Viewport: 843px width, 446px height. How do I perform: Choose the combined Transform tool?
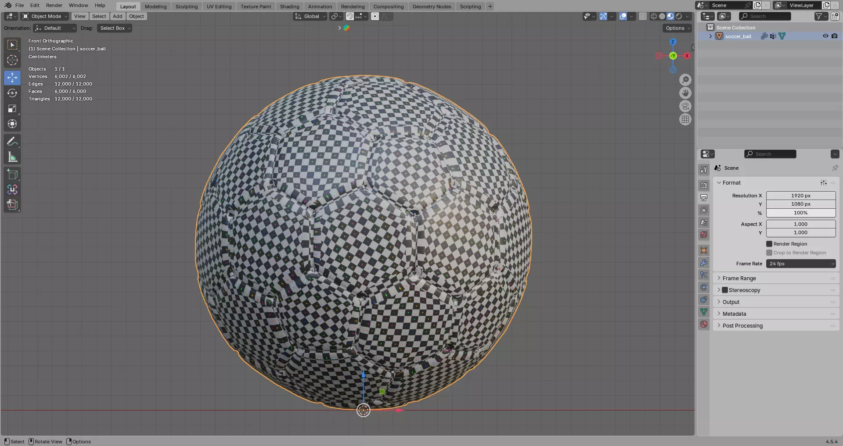tap(12, 124)
